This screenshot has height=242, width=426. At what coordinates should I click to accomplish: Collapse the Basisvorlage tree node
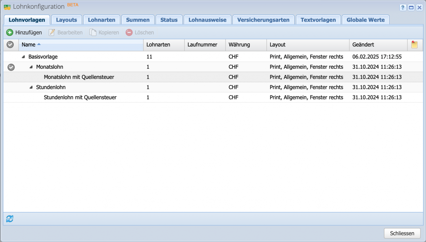tap(23, 56)
